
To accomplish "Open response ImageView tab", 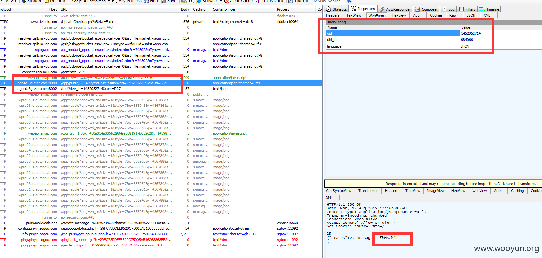I will 436,191.
